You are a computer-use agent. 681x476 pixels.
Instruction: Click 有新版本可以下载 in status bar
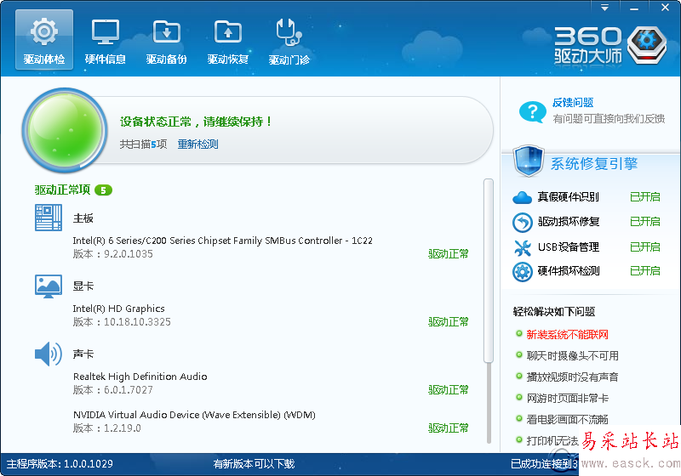pos(254,464)
